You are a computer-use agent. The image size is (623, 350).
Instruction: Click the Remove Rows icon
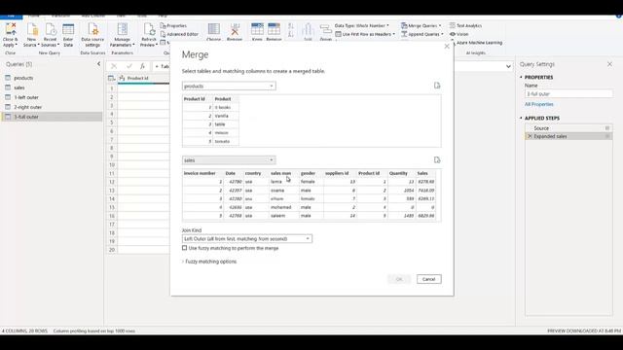pos(274,29)
